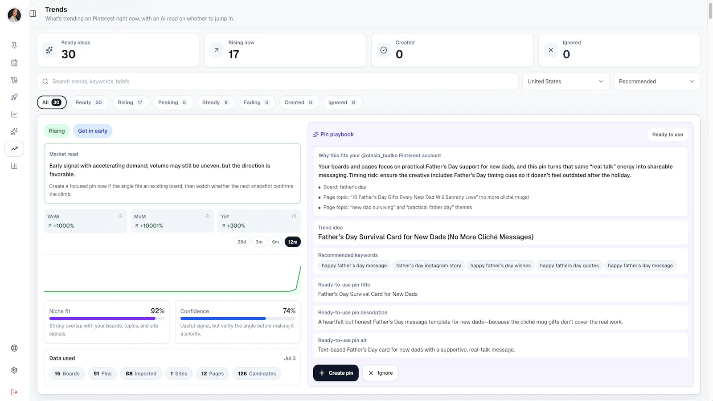Open the United States country dropdown

pos(565,82)
